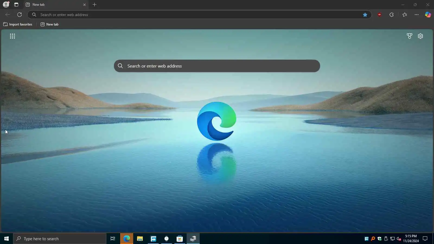This screenshot has width=434, height=244.
Task: Open page settings gear on the new tab page
Action: [x=420, y=36]
